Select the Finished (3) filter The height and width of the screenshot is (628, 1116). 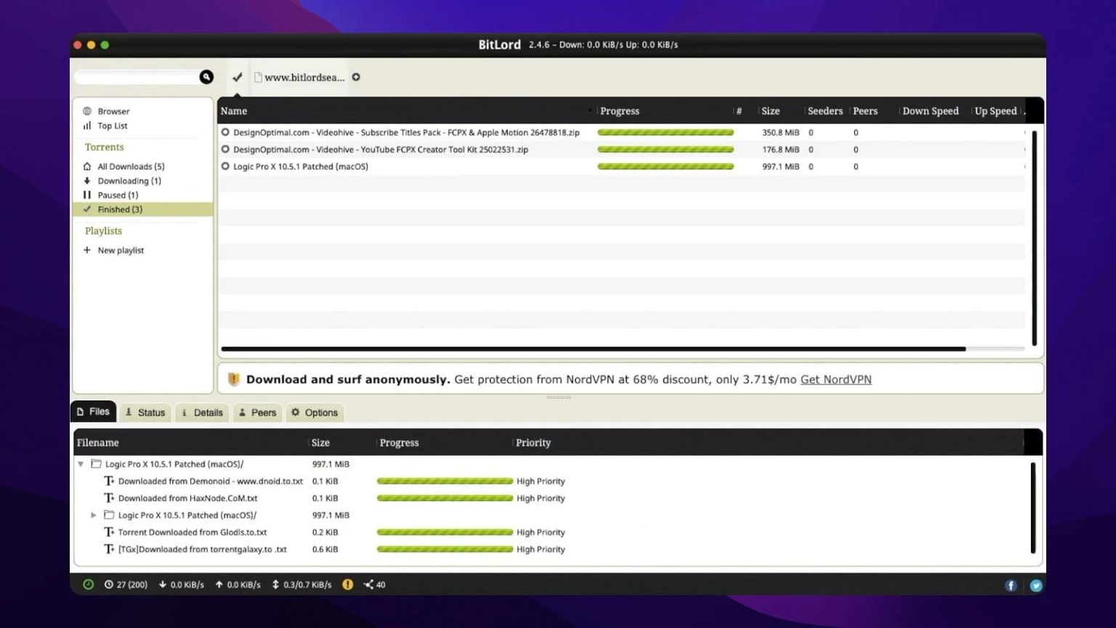[x=120, y=209]
